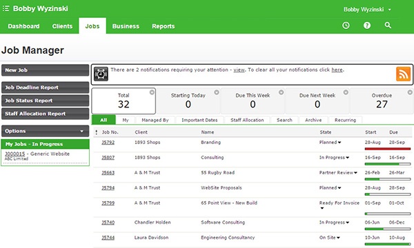Switch to the Recurring tab
The width and height of the screenshot is (414, 248).
[x=346, y=120]
